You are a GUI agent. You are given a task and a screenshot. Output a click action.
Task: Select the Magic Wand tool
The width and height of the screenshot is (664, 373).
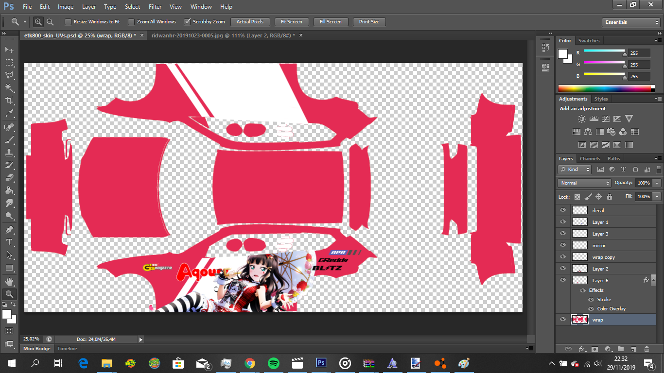(9, 88)
